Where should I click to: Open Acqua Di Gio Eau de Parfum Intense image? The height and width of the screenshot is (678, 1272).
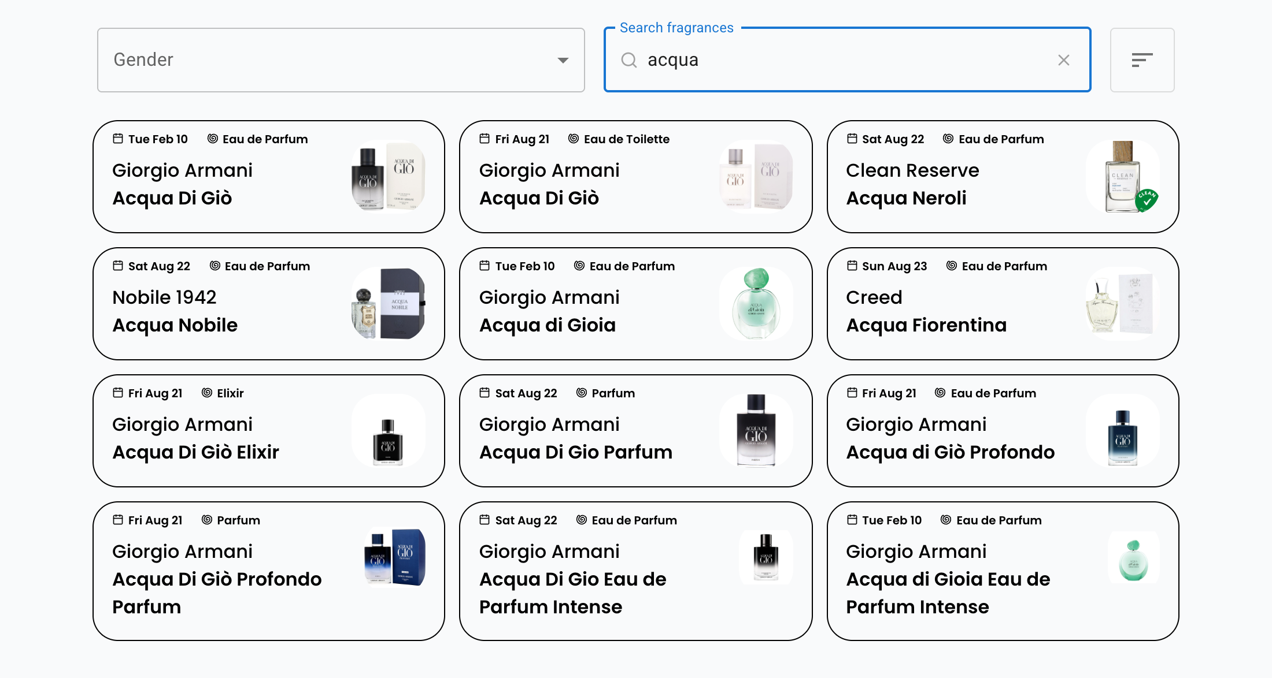pyautogui.click(x=766, y=557)
